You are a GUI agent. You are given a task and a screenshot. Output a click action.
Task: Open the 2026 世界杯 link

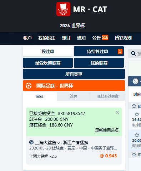point(72,26)
